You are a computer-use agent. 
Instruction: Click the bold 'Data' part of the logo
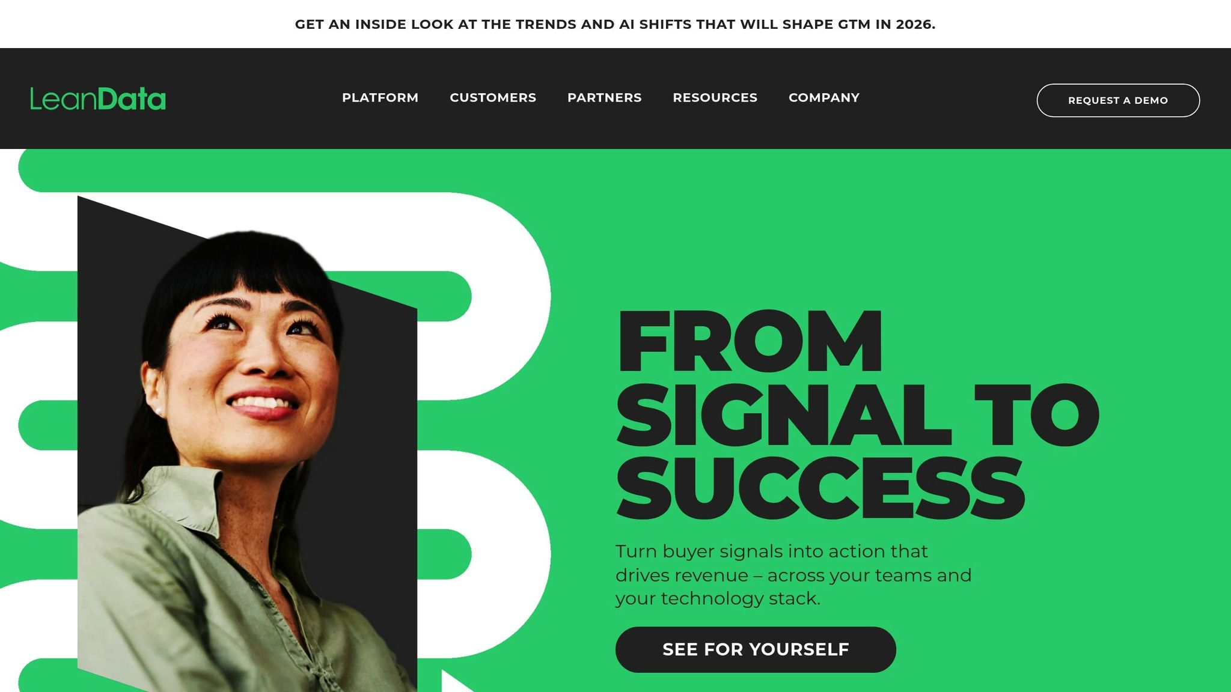click(x=131, y=99)
